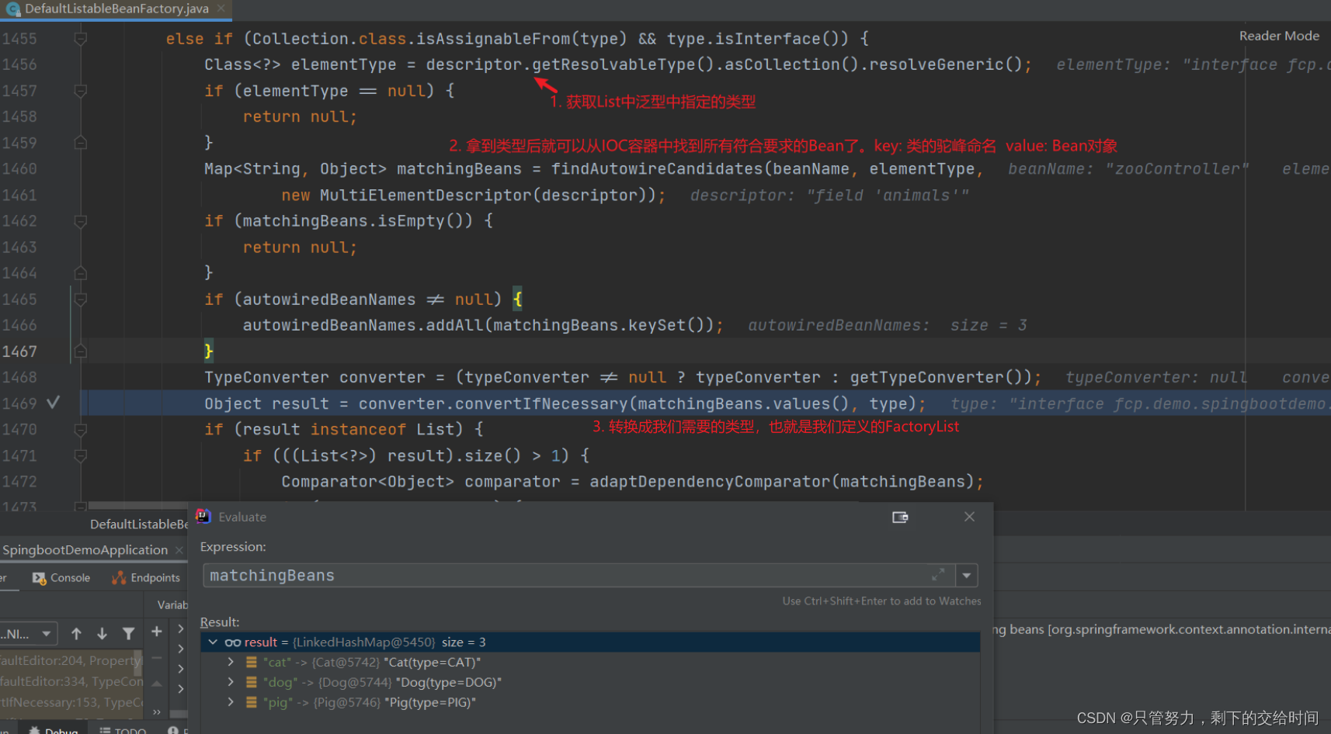Screen dimensions: 1331x734
Task: Fold the else-if block at line 1455
Action: pos(80,39)
